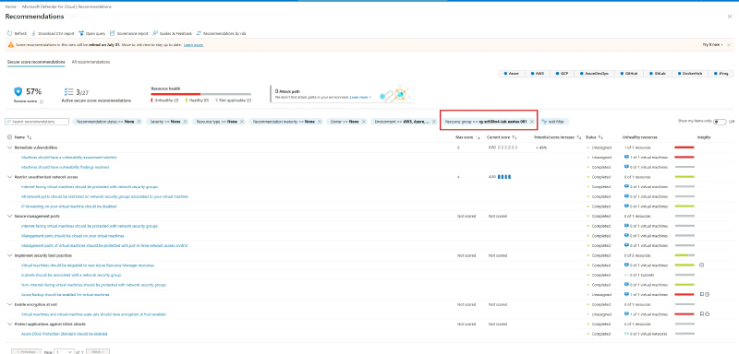Collapse the Secure management ports group
The height and width of the screenshot is (354, 739).
tap(10, 217)
